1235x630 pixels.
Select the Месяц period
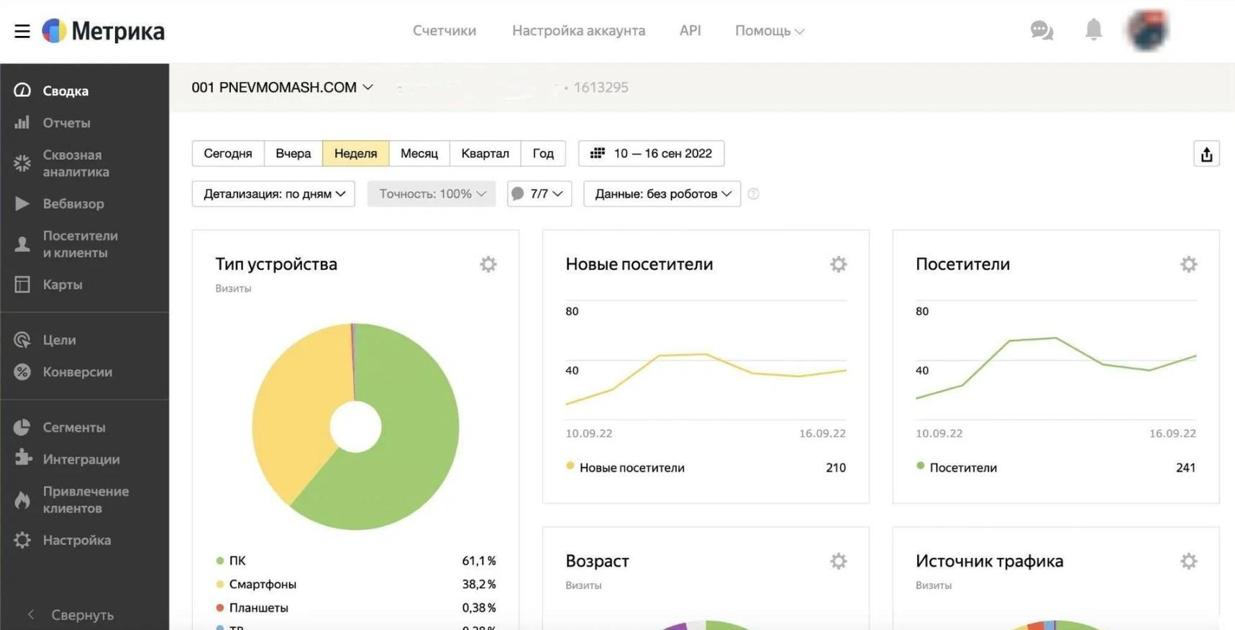tap(419, 154)
